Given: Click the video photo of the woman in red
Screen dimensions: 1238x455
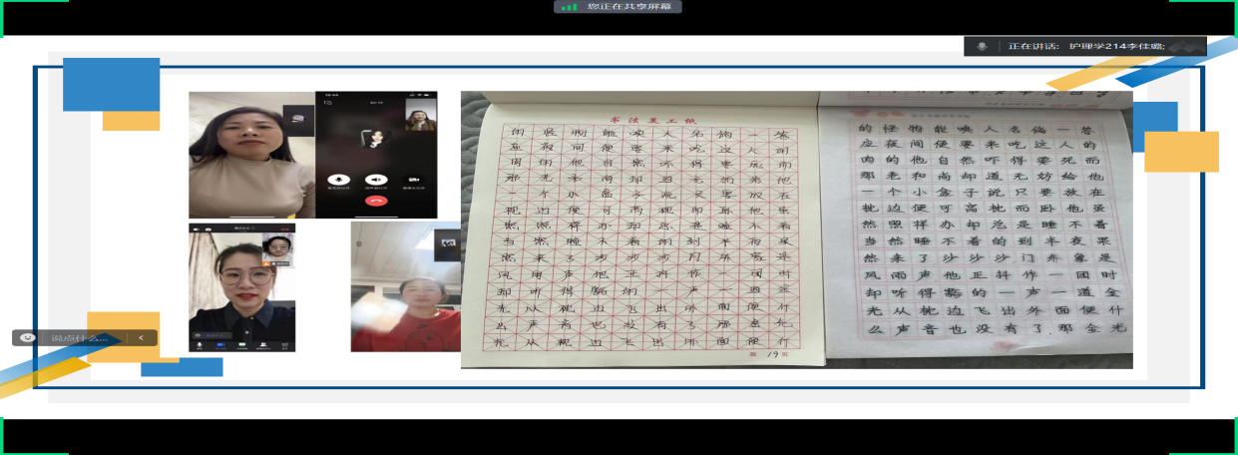Looking at the screenshot, I should (x=403, y=287).
